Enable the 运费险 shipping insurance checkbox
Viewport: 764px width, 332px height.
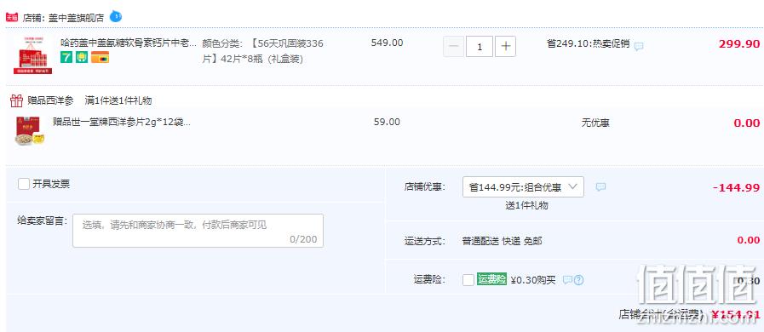[x=468, y=280]
